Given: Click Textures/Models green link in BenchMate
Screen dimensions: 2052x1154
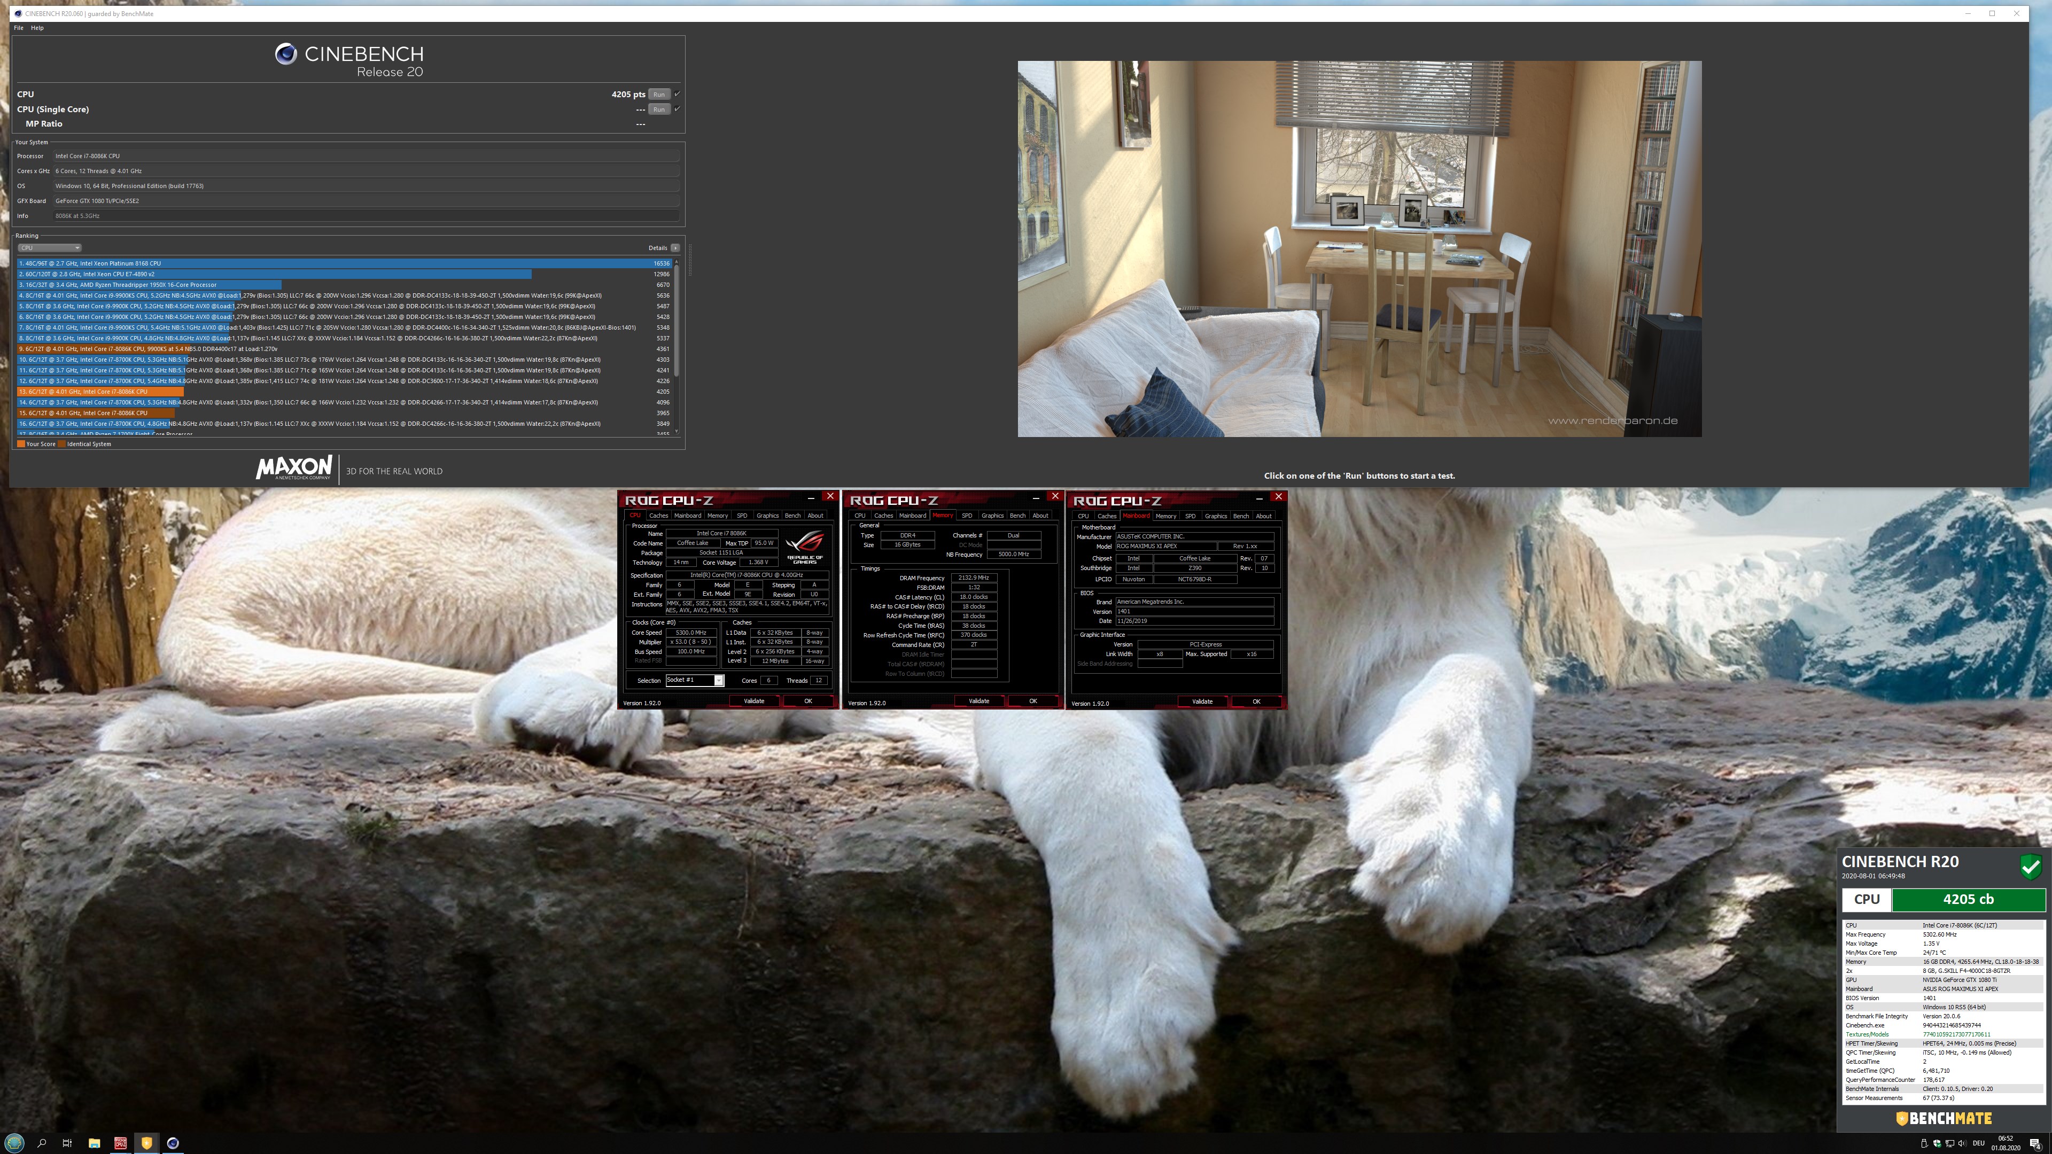Looking at the screenshot, I should 1867,1034.
